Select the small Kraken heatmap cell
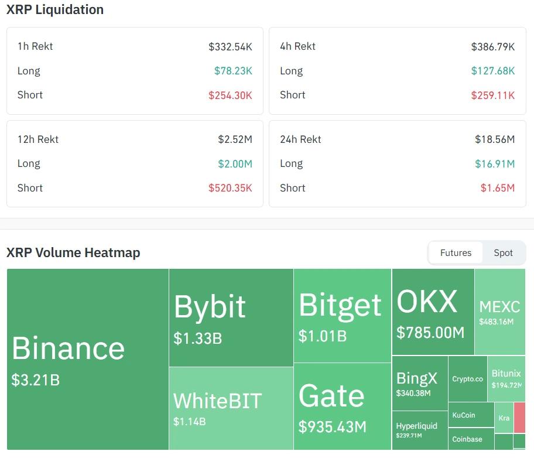The image size is (534, 458). point(504,418)
